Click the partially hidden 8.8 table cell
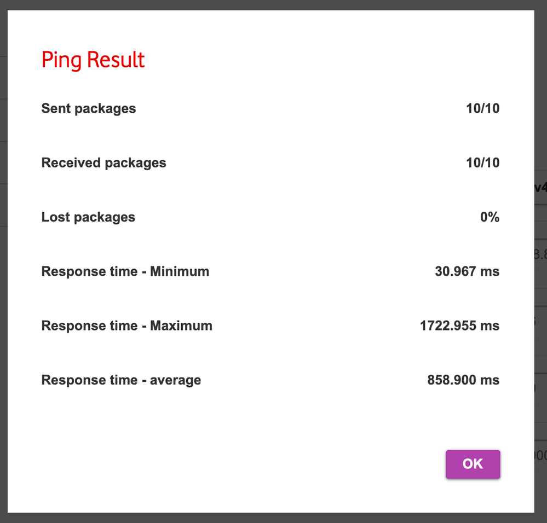This screenshot has height=523, width=547. click(x=540, y=255)
